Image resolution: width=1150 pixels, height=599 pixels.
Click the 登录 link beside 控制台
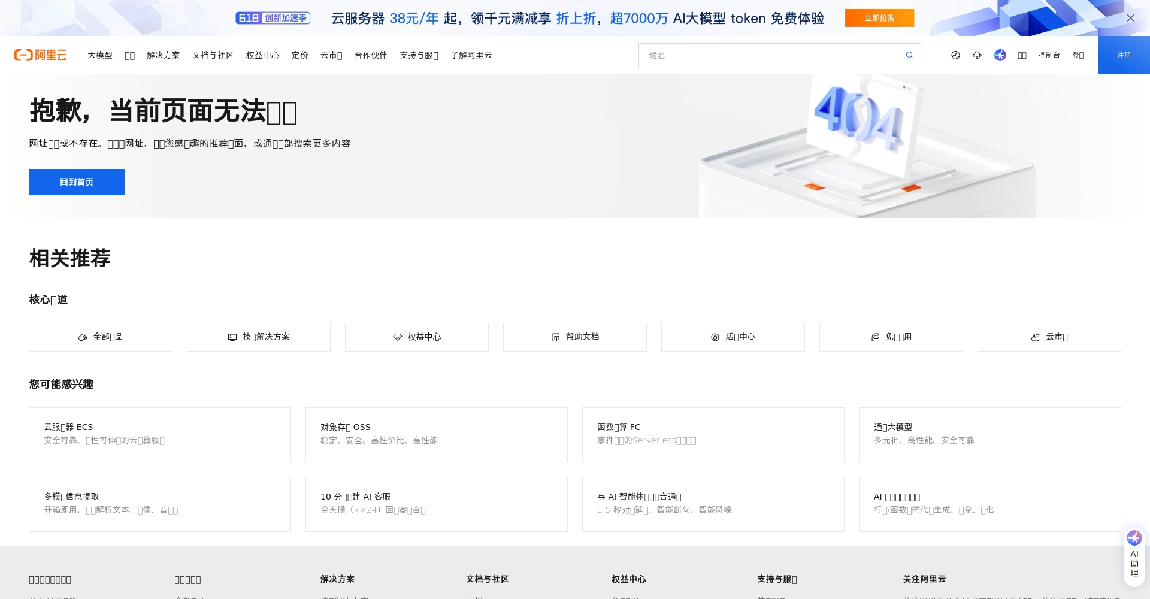pyautogui.click(x=1078, y=55)
